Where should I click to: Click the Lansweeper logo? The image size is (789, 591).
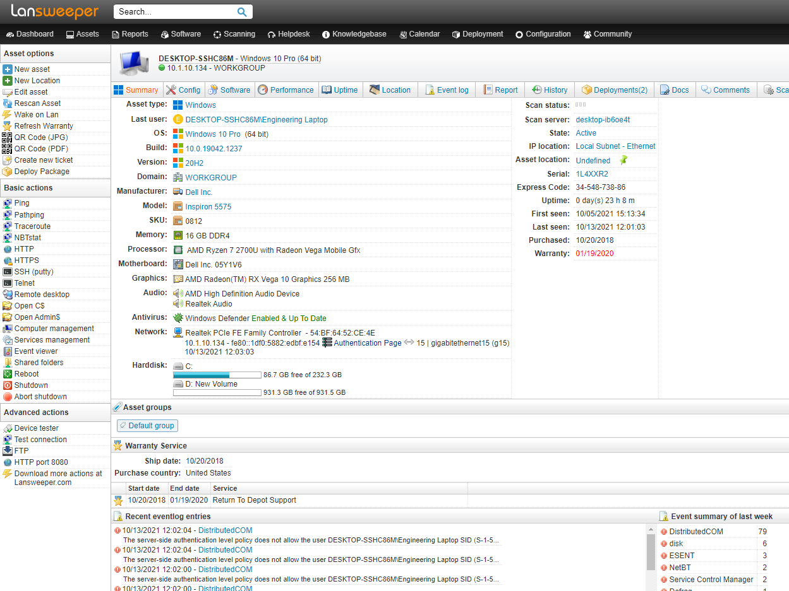[x=55, y=11]
